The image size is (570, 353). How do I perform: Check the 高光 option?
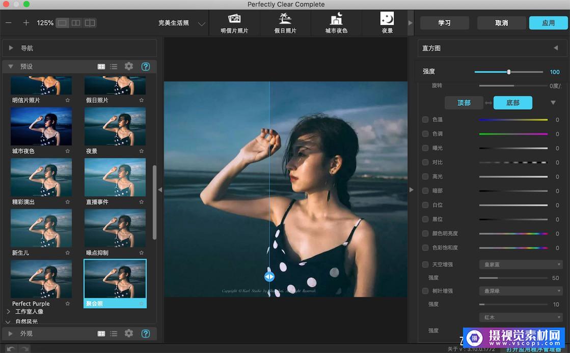pyautogui.click(x=425, y=176)
